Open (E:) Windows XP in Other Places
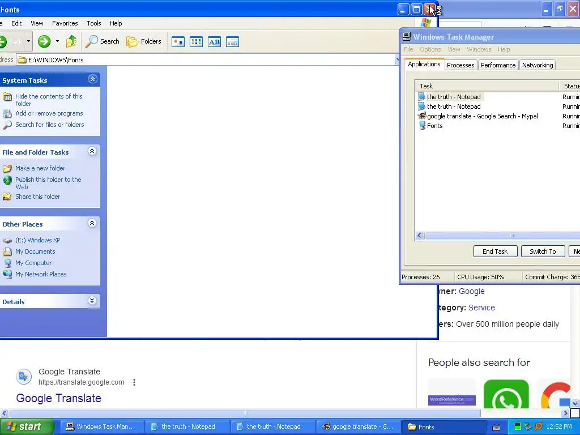 tap(37, 240)
